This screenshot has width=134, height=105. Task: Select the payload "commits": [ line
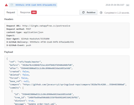pyautogui.click(x=16, y=88)
